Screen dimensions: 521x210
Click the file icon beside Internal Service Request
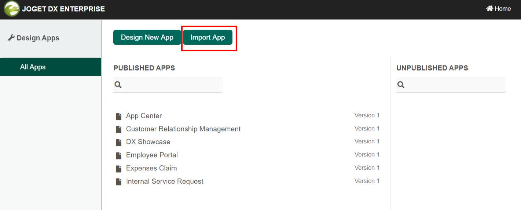coord(118,182)
